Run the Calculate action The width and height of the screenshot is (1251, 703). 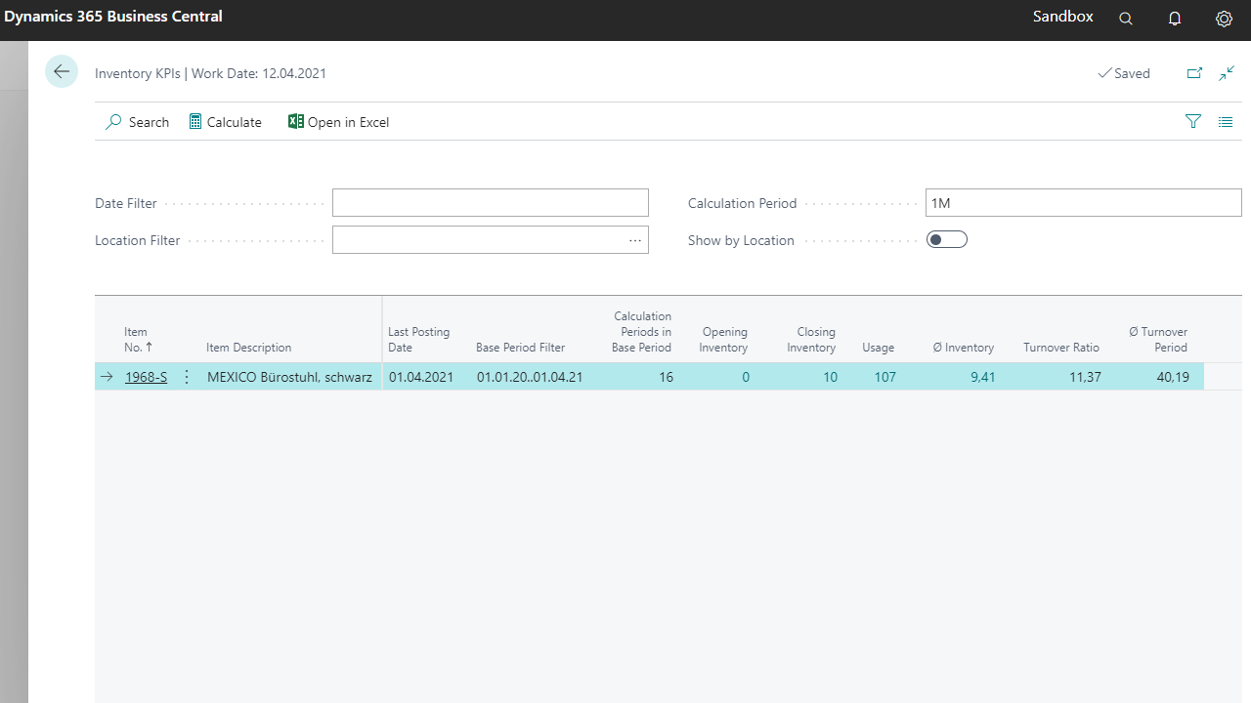(225, 122)
